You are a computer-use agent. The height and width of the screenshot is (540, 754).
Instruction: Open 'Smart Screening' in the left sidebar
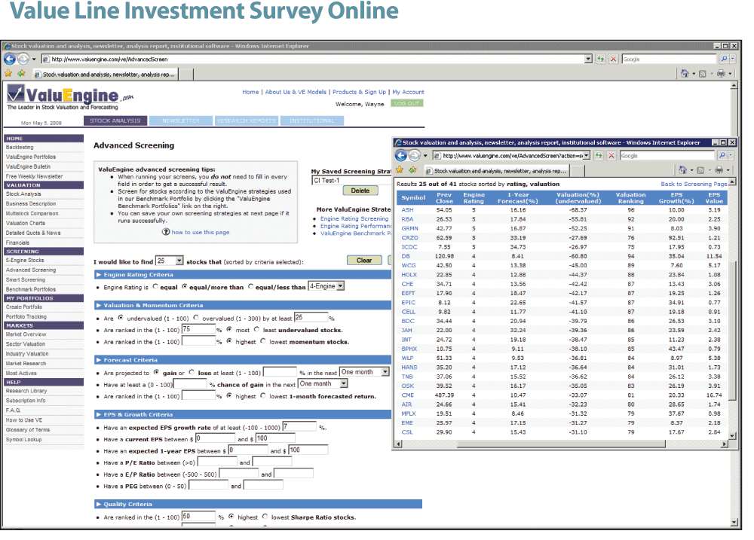click(26, 279)
